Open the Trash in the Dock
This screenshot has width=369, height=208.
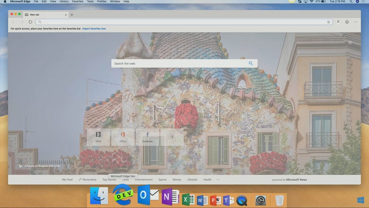tap(279, 200)
